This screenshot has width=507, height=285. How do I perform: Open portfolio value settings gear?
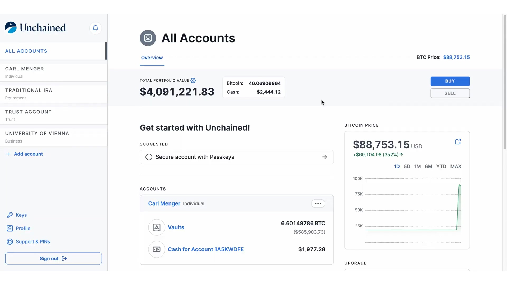pyautogui.click(x=193, y=80)
